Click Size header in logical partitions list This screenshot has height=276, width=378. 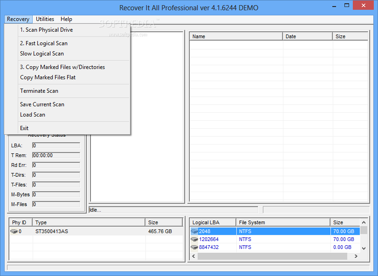(345, 222)
